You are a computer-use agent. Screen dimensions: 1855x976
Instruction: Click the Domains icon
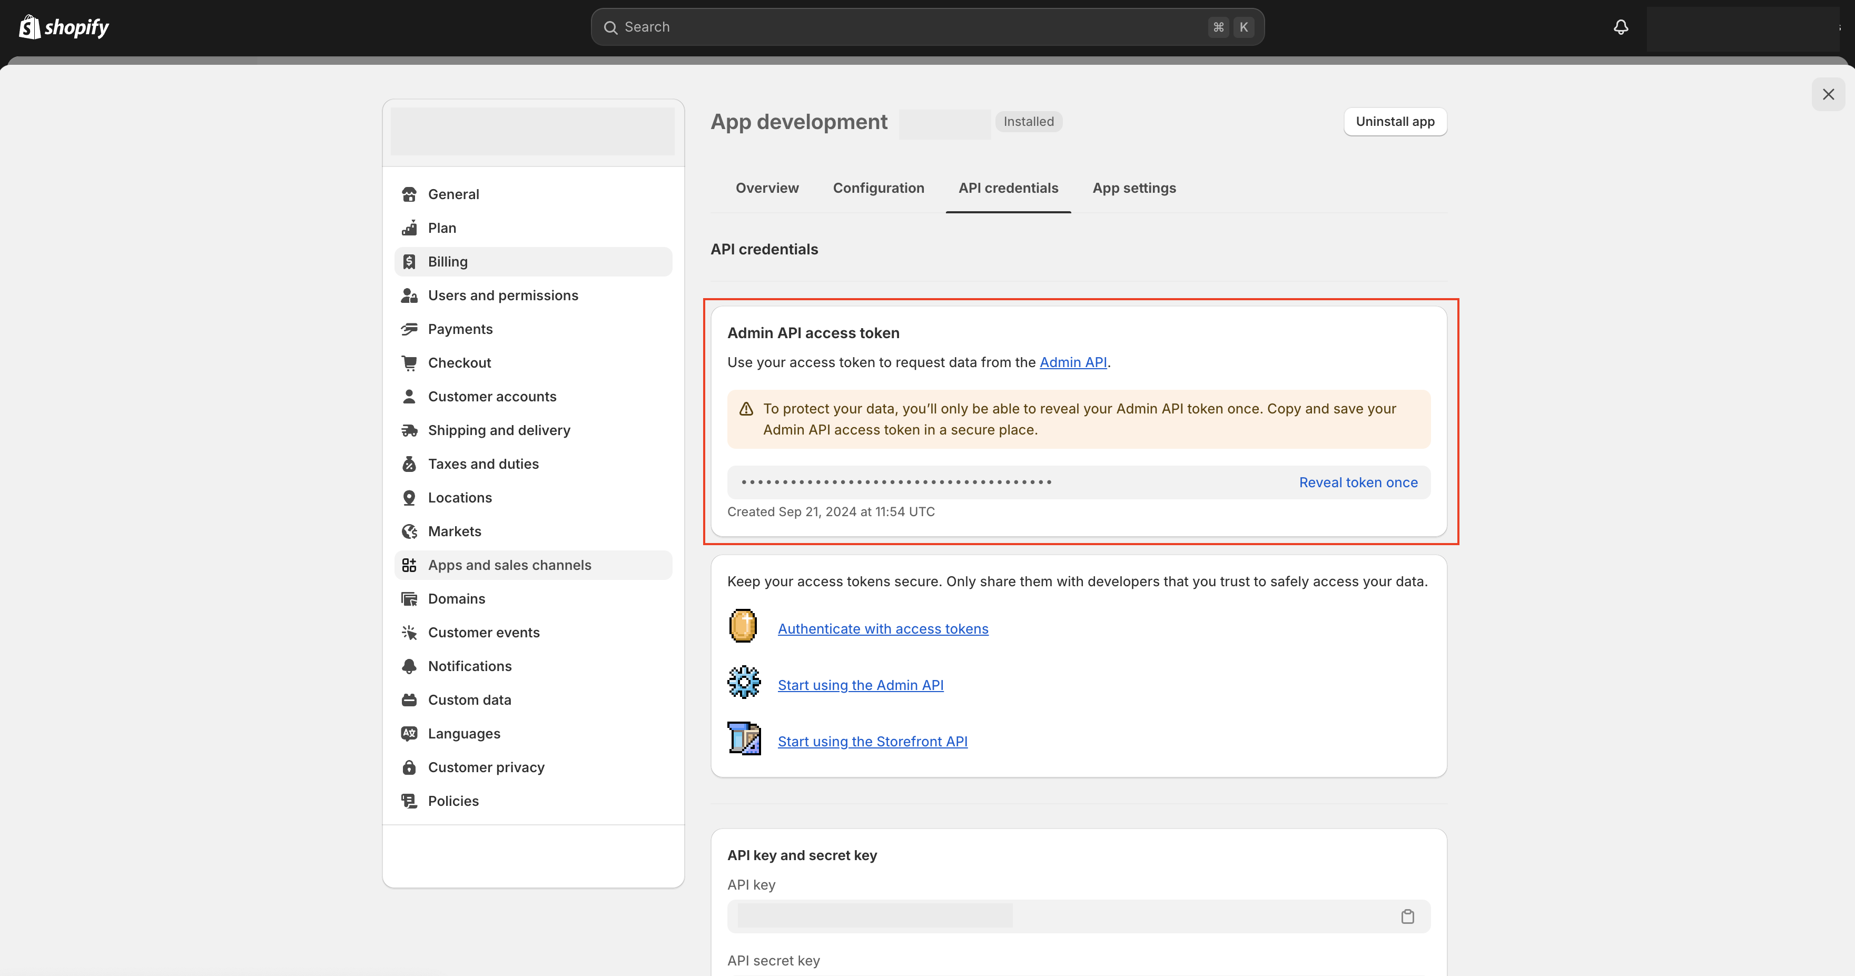409,599
